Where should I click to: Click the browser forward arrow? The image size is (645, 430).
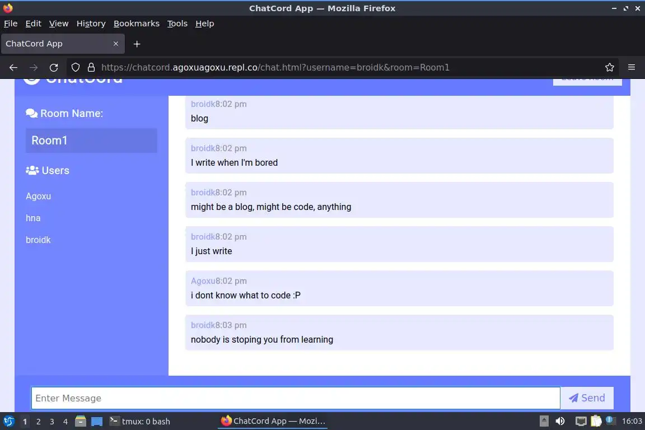34,68
